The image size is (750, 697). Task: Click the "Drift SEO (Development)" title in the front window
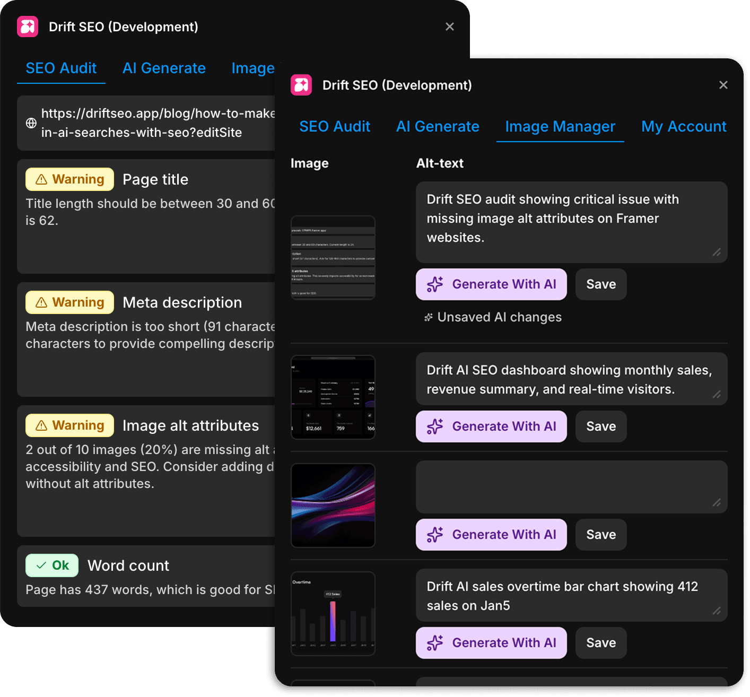[397, 85]
